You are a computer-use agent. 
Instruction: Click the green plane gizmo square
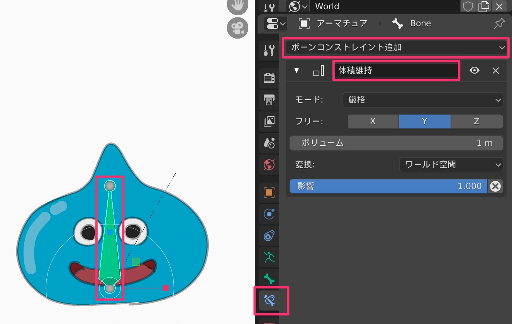(136, 262)
